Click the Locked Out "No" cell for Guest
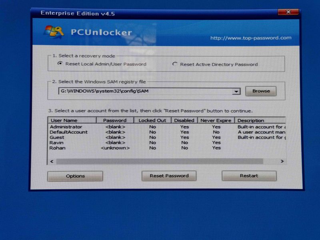320x240 pixels. coord(152,137)
